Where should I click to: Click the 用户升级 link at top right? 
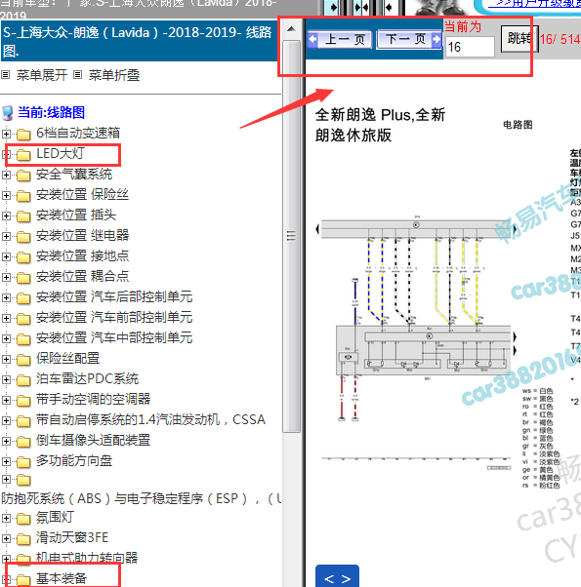534,4
